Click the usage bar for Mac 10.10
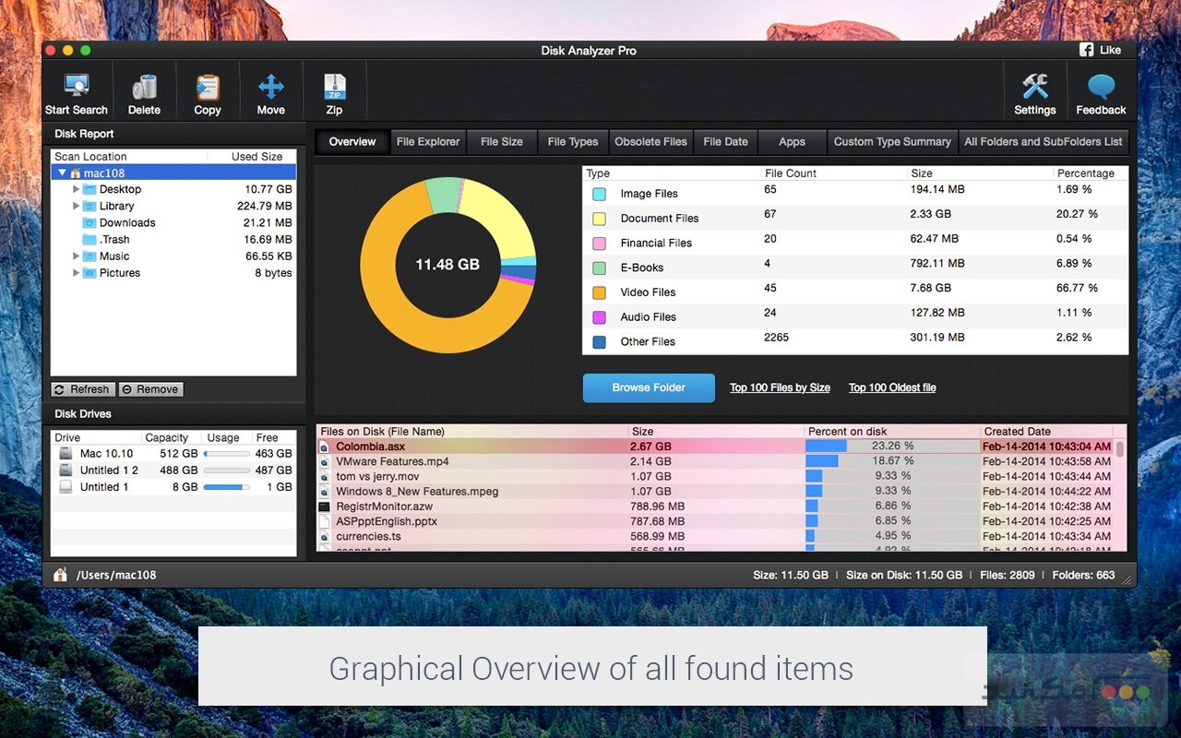Screen dimensions: 1181x738 [224, 453]
